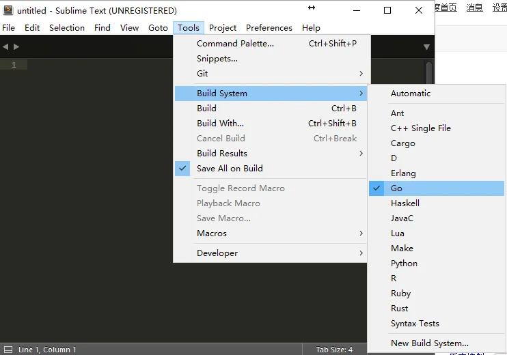Select C++ Single File build system

[437, 128]
